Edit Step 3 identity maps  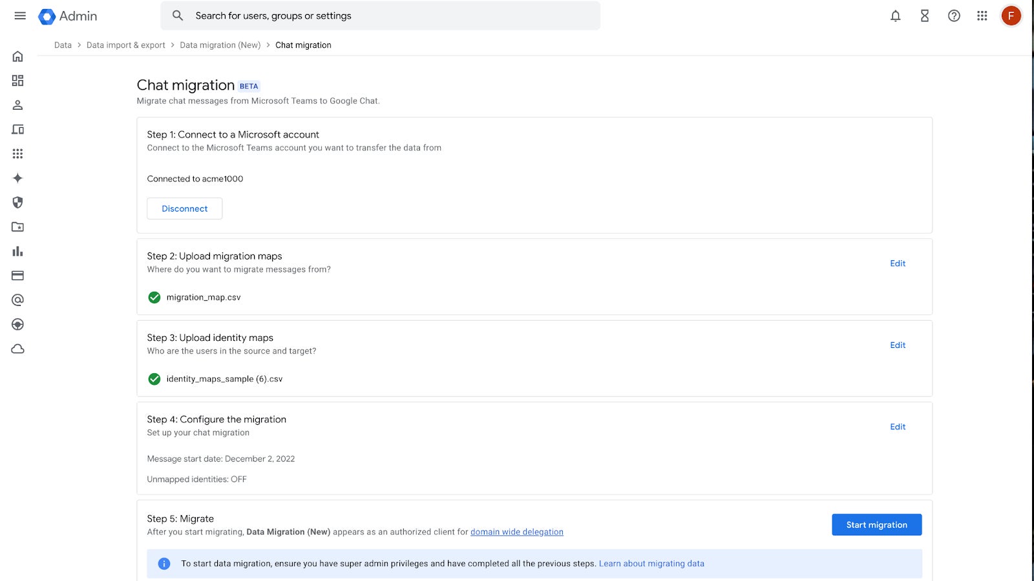tap(898, 345)
